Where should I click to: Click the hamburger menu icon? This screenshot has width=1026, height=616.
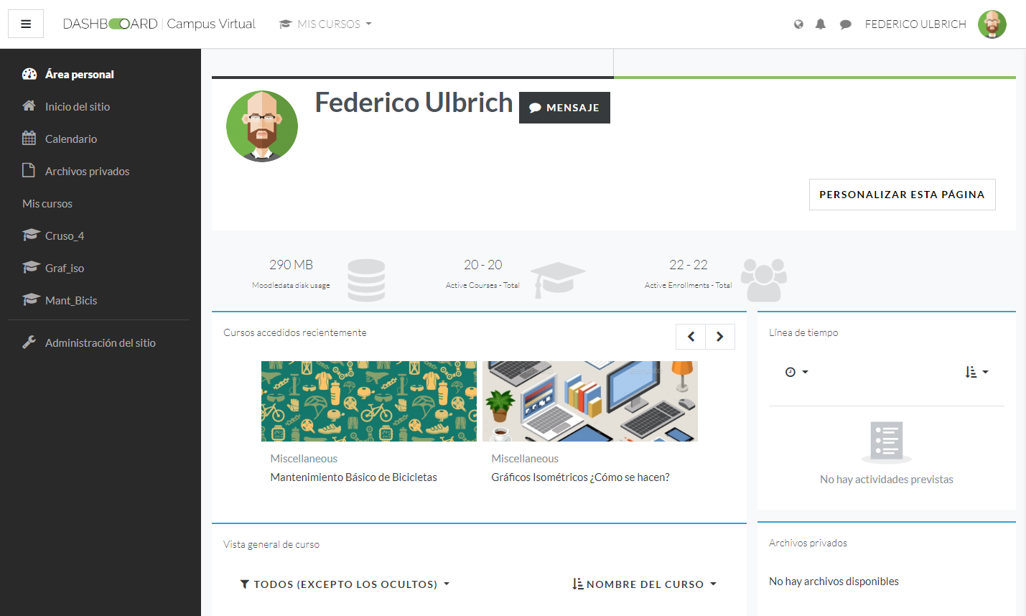pos(26,24)
